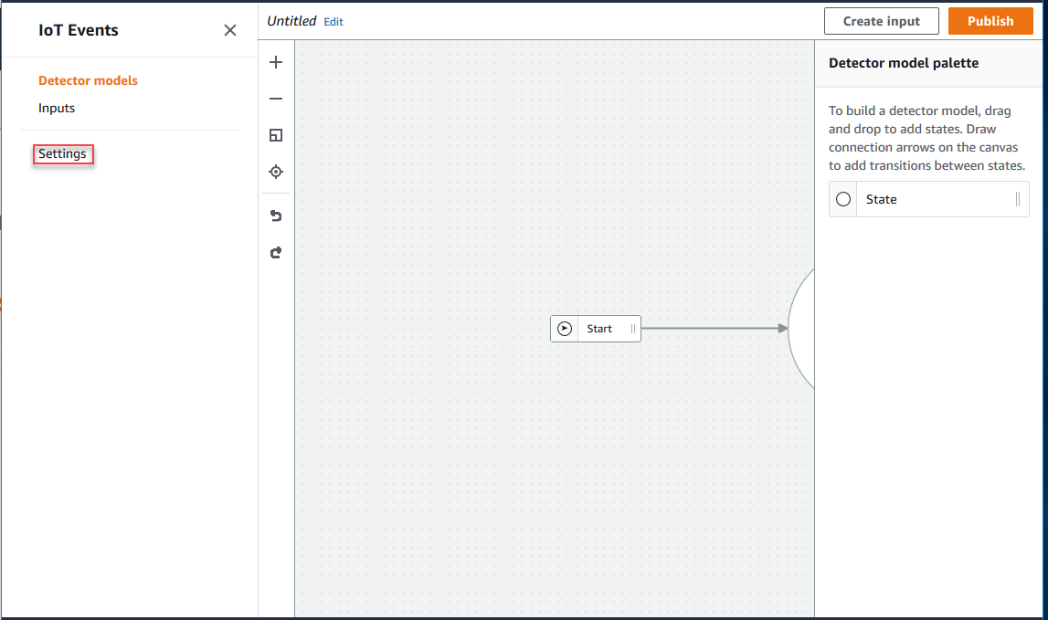Image resolution: width=1048 pixels, height=620 pixels.
Task: Click the fit-to-screen layout icon
Action: (276, 135)
